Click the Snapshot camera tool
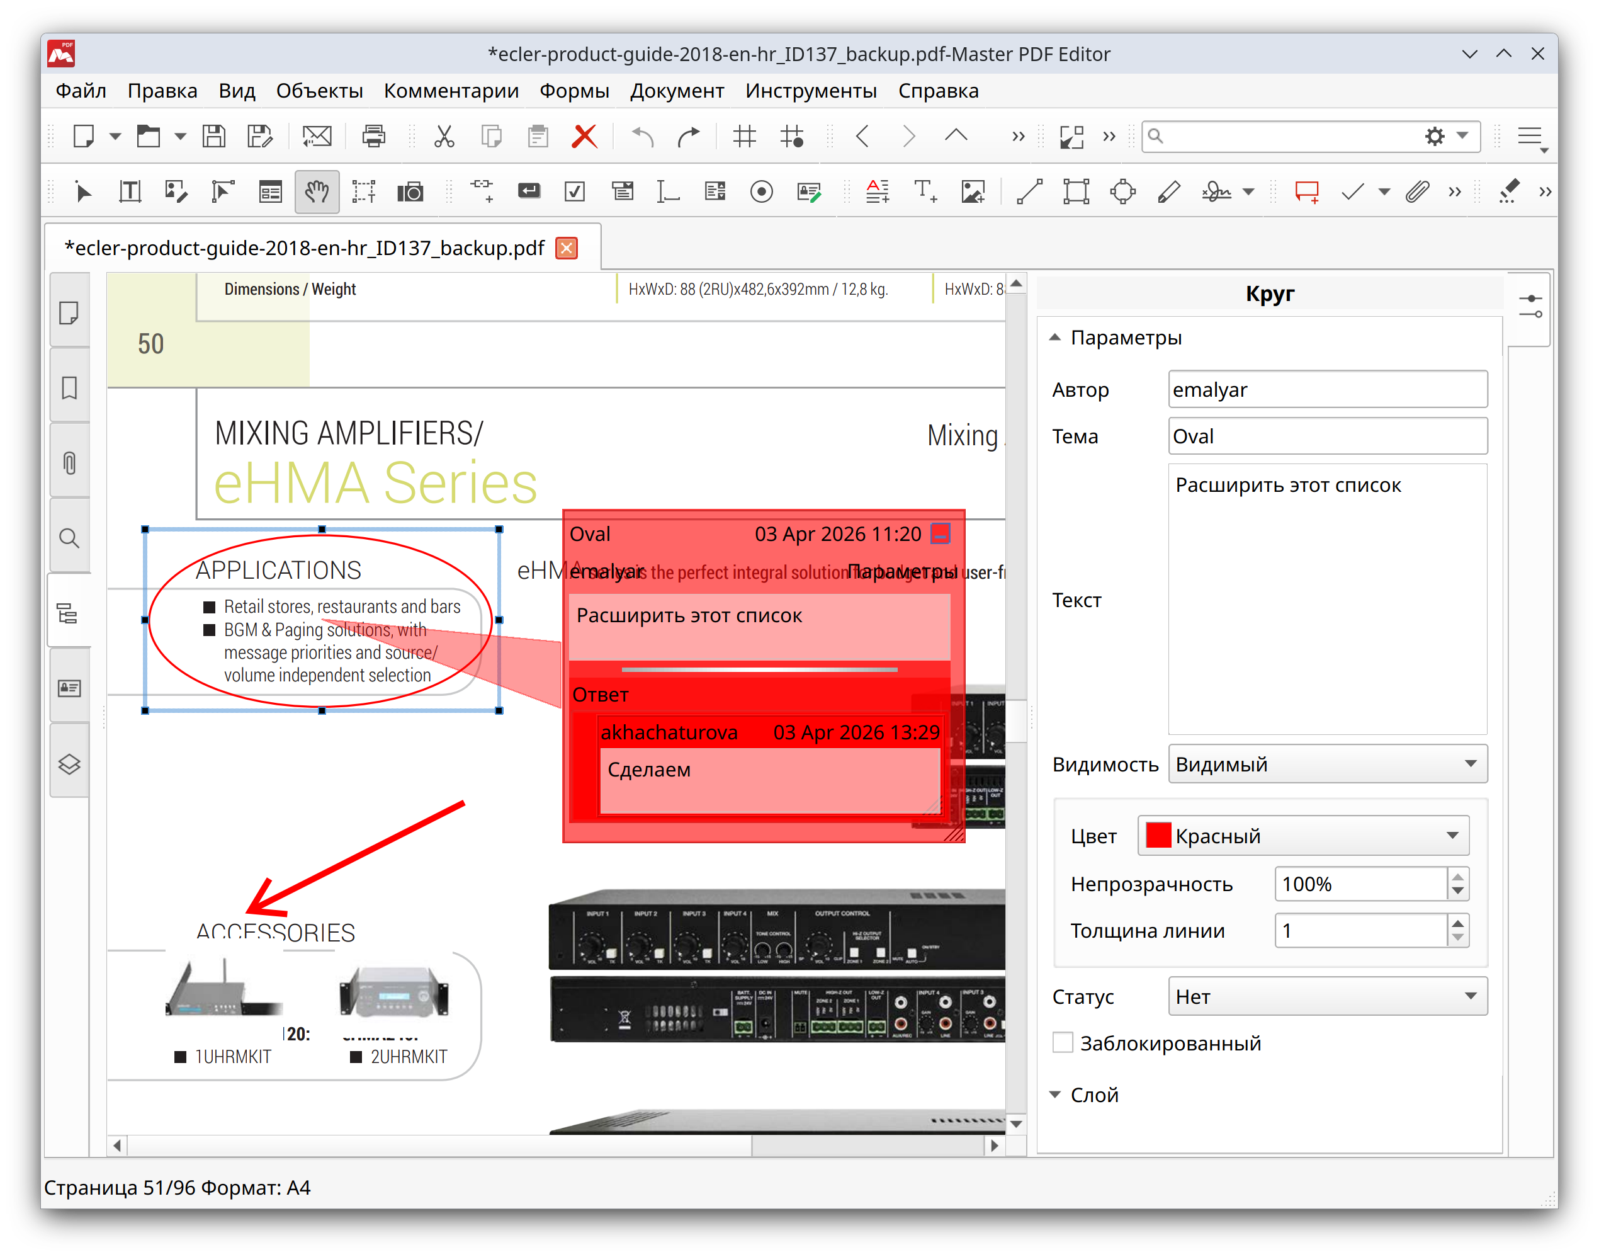The height and width of the screenshot is (1257, 1599). point(410,192)
